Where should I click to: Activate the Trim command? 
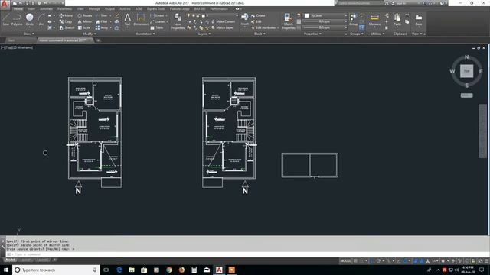tap(102, 15)
